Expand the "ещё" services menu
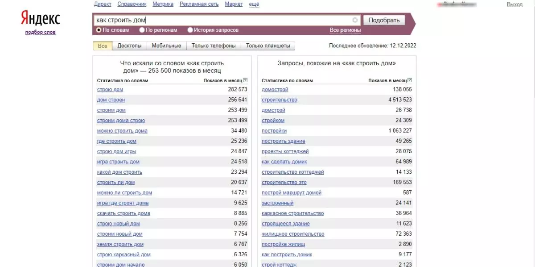This screenshot has width=535, height=267. tap(254, 4)
